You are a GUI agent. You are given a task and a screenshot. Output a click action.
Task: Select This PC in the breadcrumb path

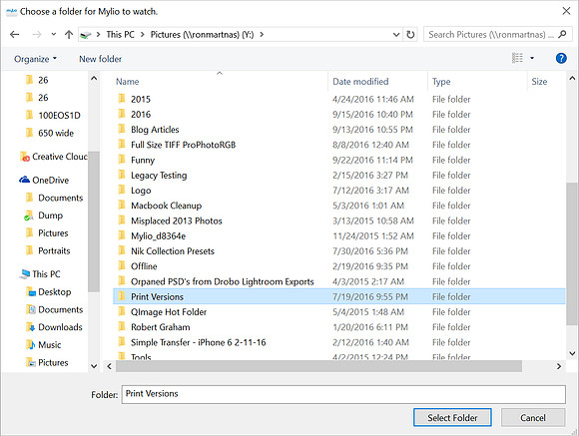(x=120, y=35)
